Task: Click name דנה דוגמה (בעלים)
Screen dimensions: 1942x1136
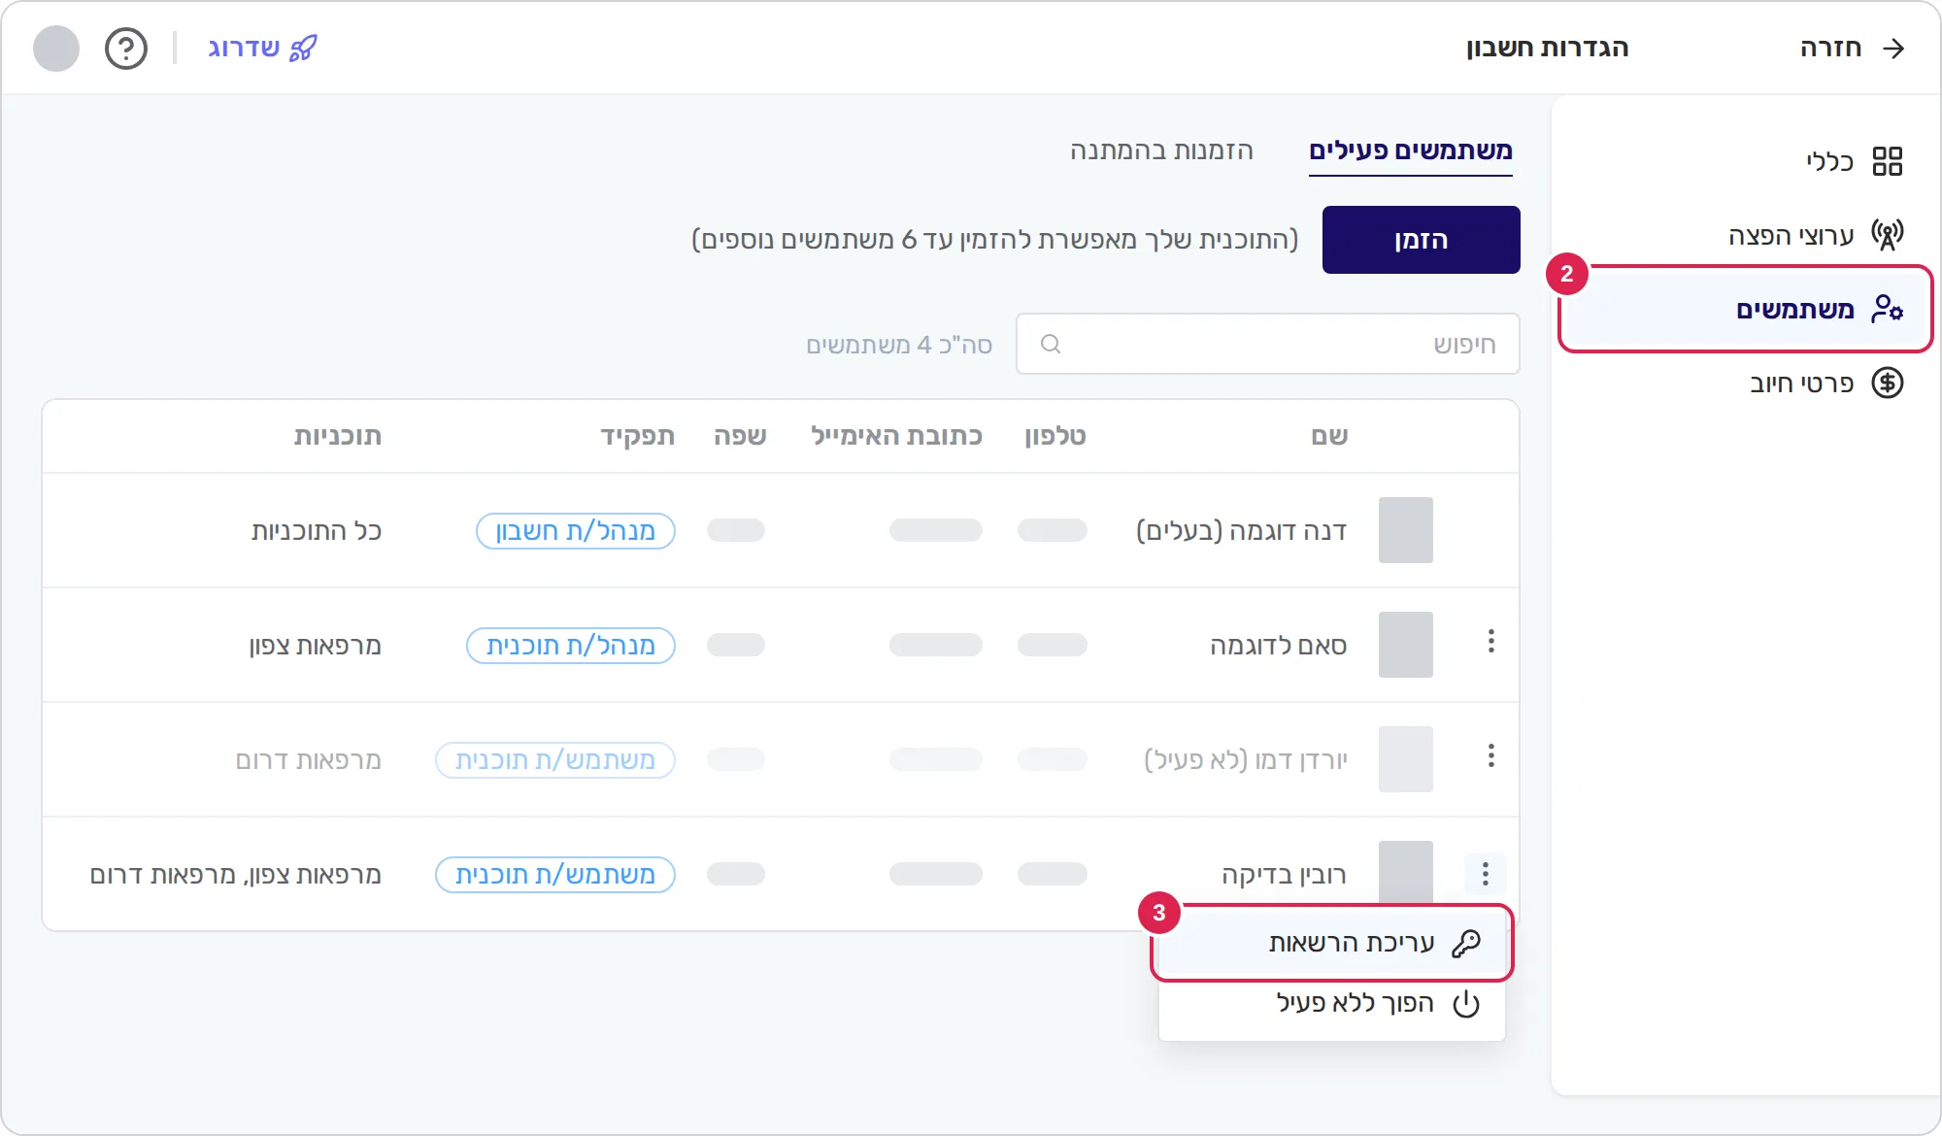Action: [x=1241, y=531]
